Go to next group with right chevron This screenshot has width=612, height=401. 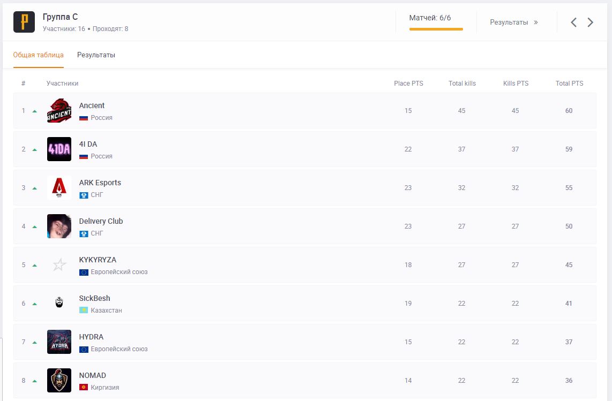590,22
